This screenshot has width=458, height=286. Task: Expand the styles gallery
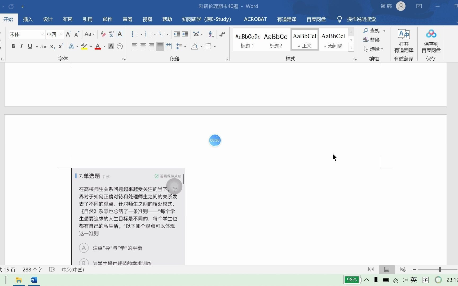pos(351,48)
